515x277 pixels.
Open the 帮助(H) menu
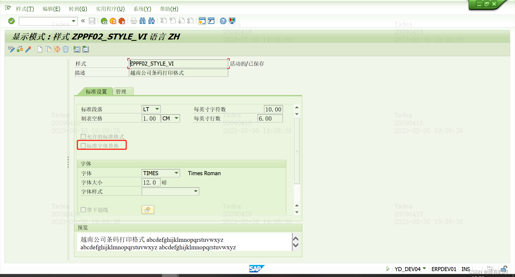169,9
